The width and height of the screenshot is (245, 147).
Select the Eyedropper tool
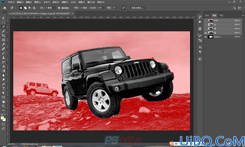(3, 44)
